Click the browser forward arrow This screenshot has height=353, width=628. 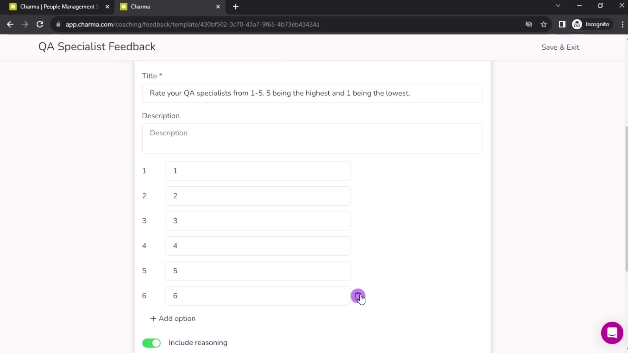(25, 24)
